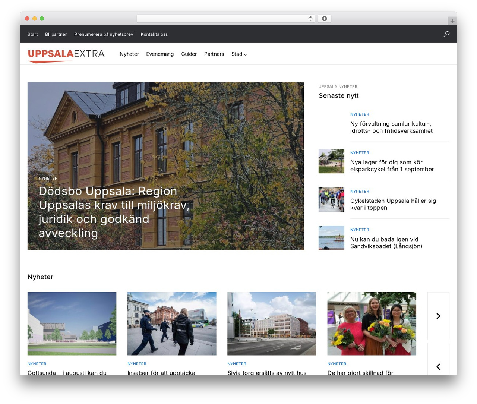Screen dimensions: 477x404
Task: Open the Gottsunda building rendering thumbnail
Action: click(x=72, y=323)
